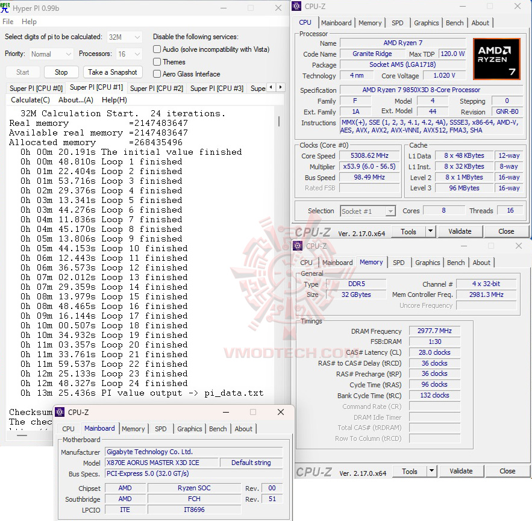532x521 pixels.
Task: Click the CPU-Z chip icon in the Mainboard window title bar
Action: tap(60, 412)
